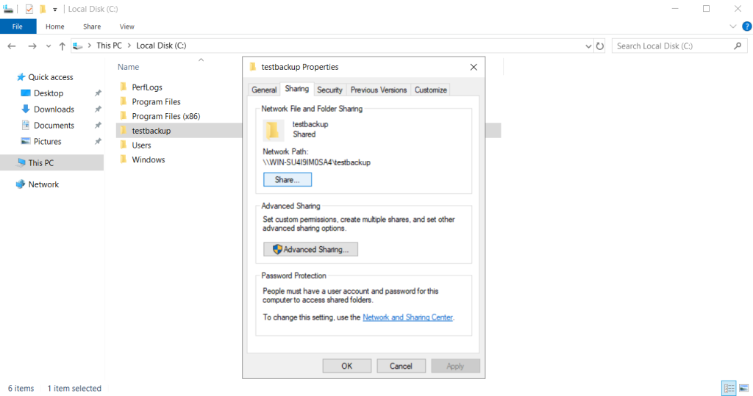Open the File menu in Explorer

pos(18,26)
